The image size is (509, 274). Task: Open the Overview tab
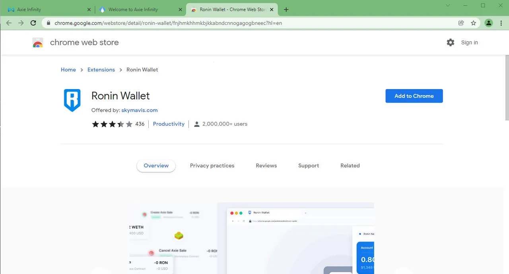pyautogui.click(x=156, y=166)
